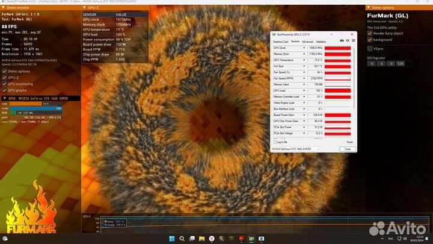Open the widgets icon at the taskbar's far left

[5, 239]
